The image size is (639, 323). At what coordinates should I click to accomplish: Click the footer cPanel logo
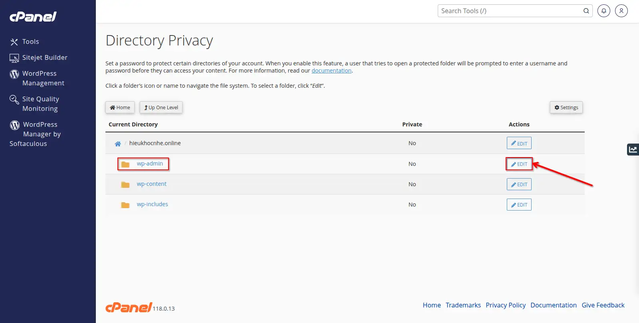tap(129, 307)
